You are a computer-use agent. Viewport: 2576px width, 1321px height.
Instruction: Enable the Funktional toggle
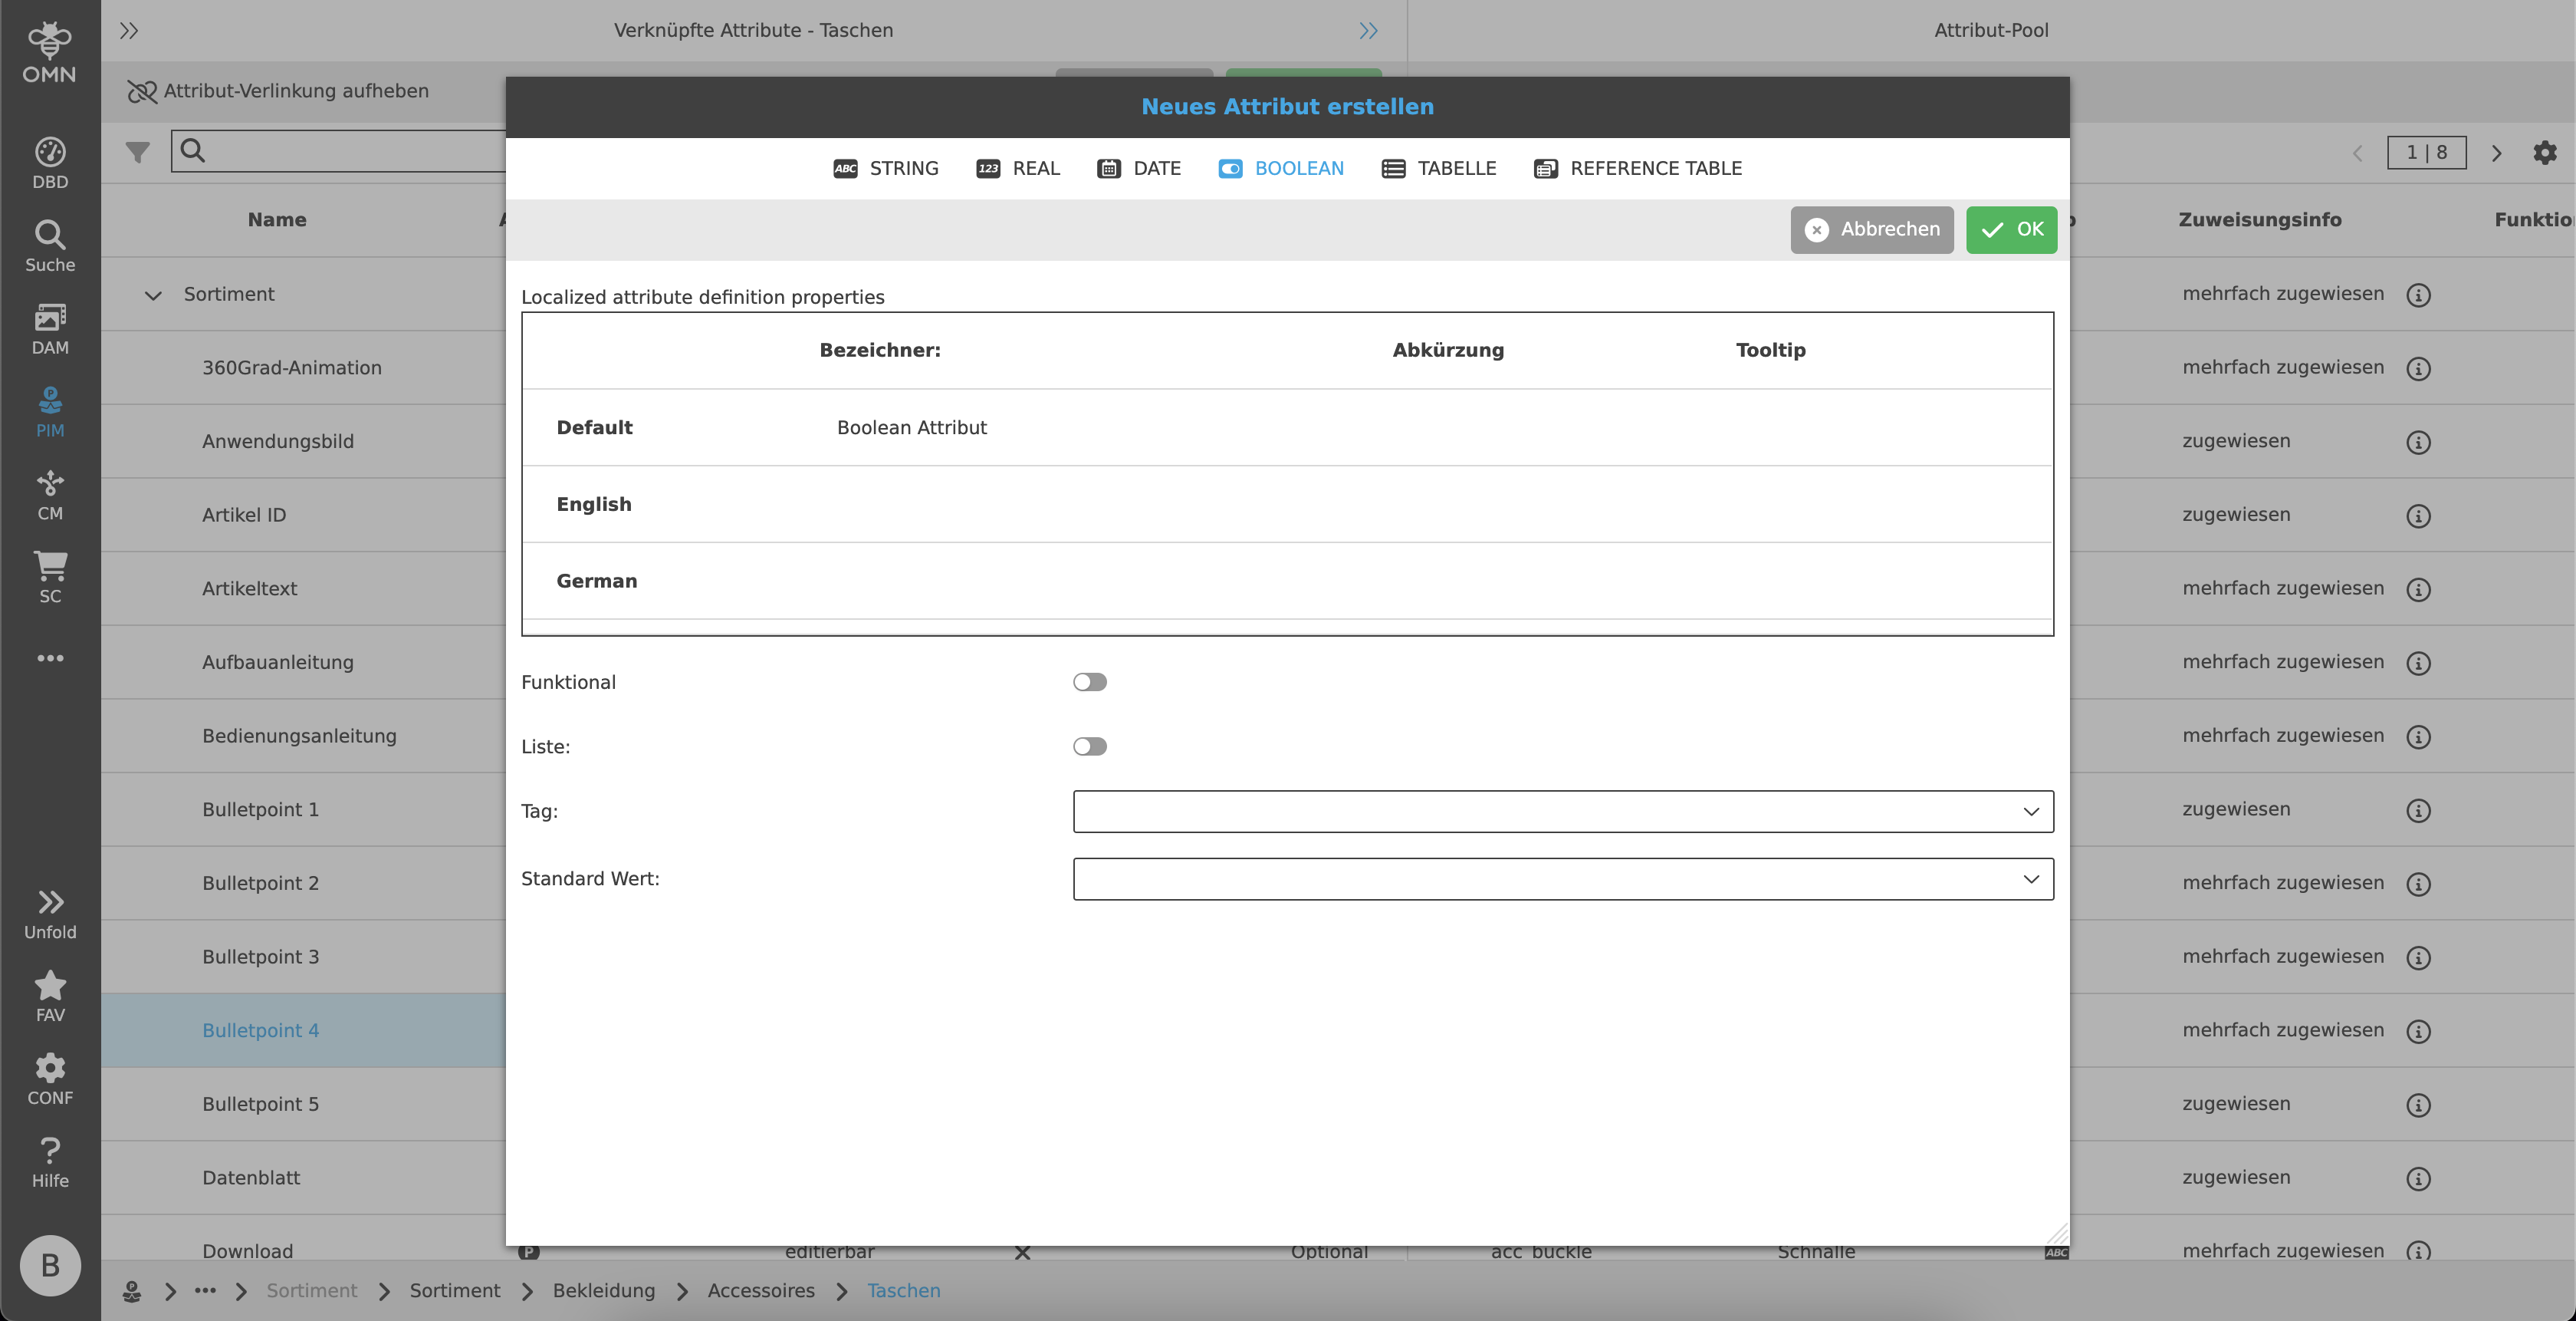(1089, 683)
